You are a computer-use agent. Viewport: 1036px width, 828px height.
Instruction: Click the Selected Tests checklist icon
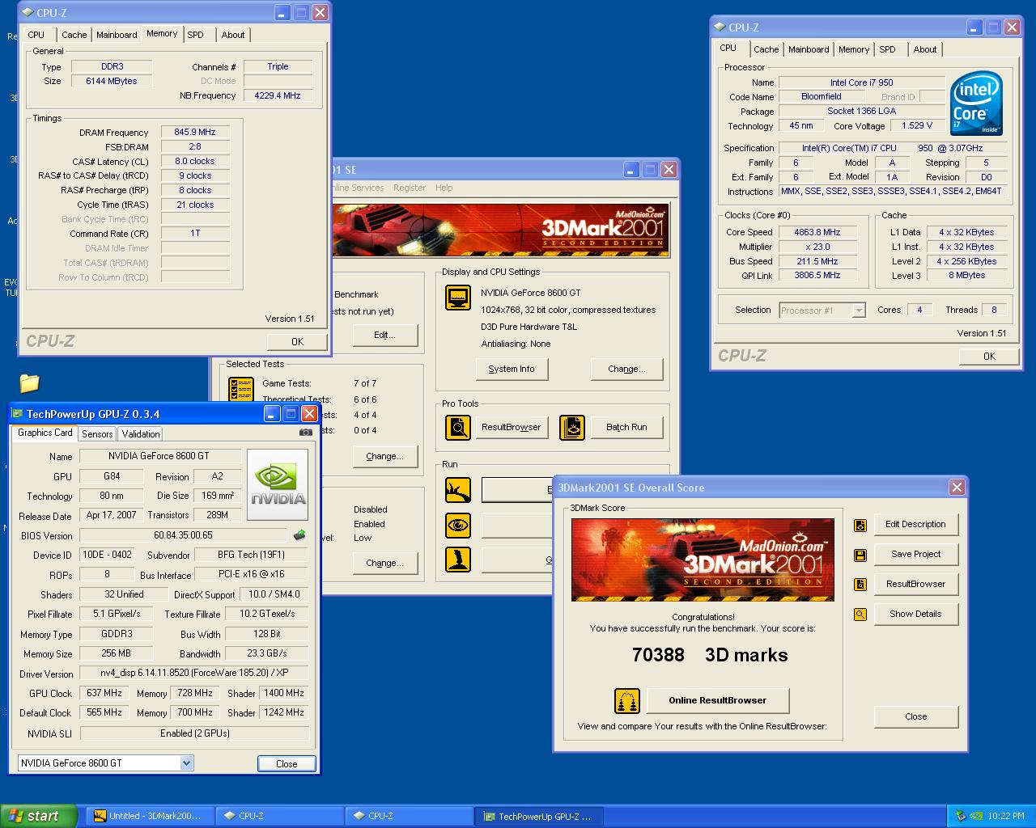click(x=241, y=389)
